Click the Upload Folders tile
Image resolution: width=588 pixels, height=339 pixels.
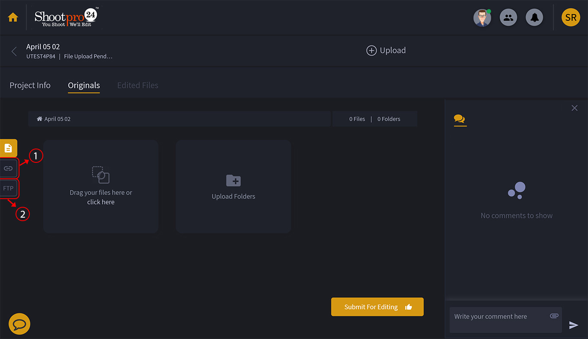[233, 187]
